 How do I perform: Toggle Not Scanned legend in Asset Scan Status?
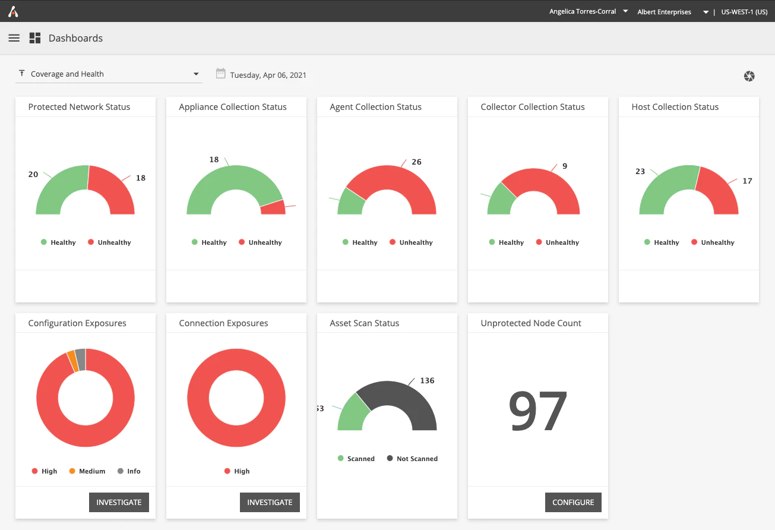[412, 459]
